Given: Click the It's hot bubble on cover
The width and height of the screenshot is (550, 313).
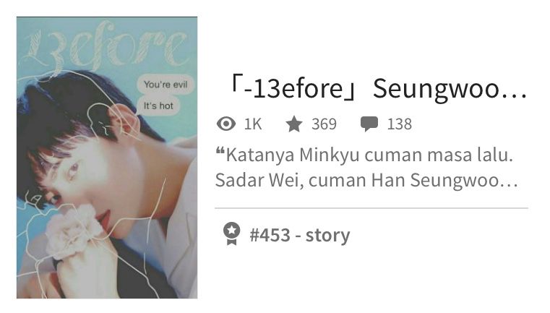Looking at the screenshot, I should click(x=158, y=106).
